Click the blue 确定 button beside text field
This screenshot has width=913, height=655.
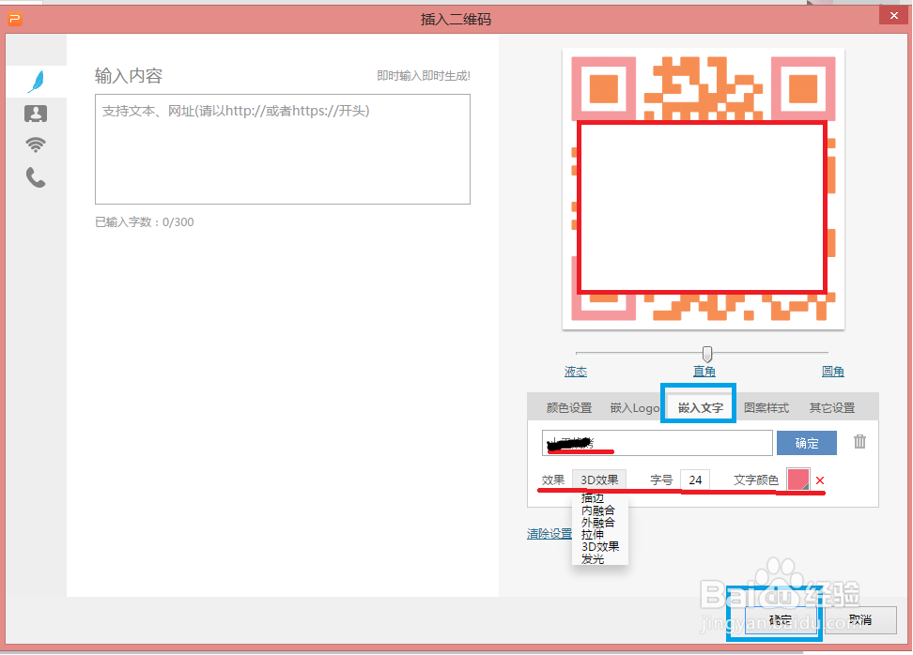[x=807, y=443]
